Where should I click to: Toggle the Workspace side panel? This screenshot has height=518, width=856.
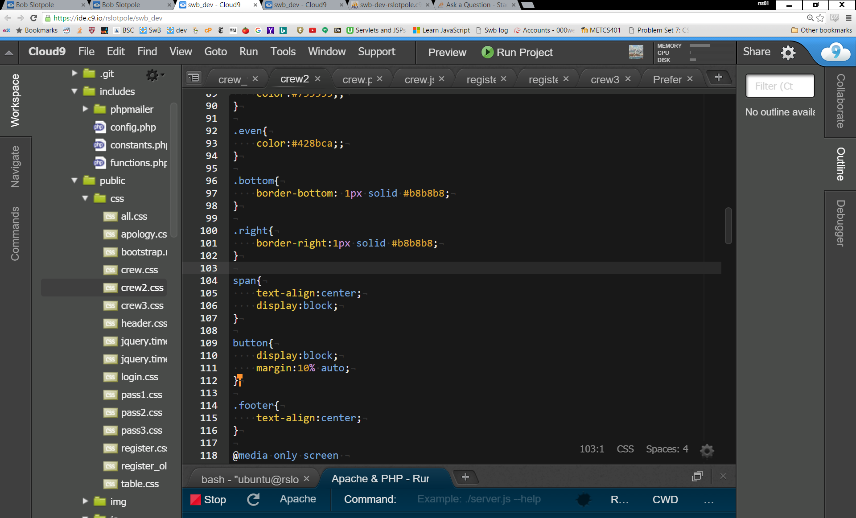pos(15,100)
